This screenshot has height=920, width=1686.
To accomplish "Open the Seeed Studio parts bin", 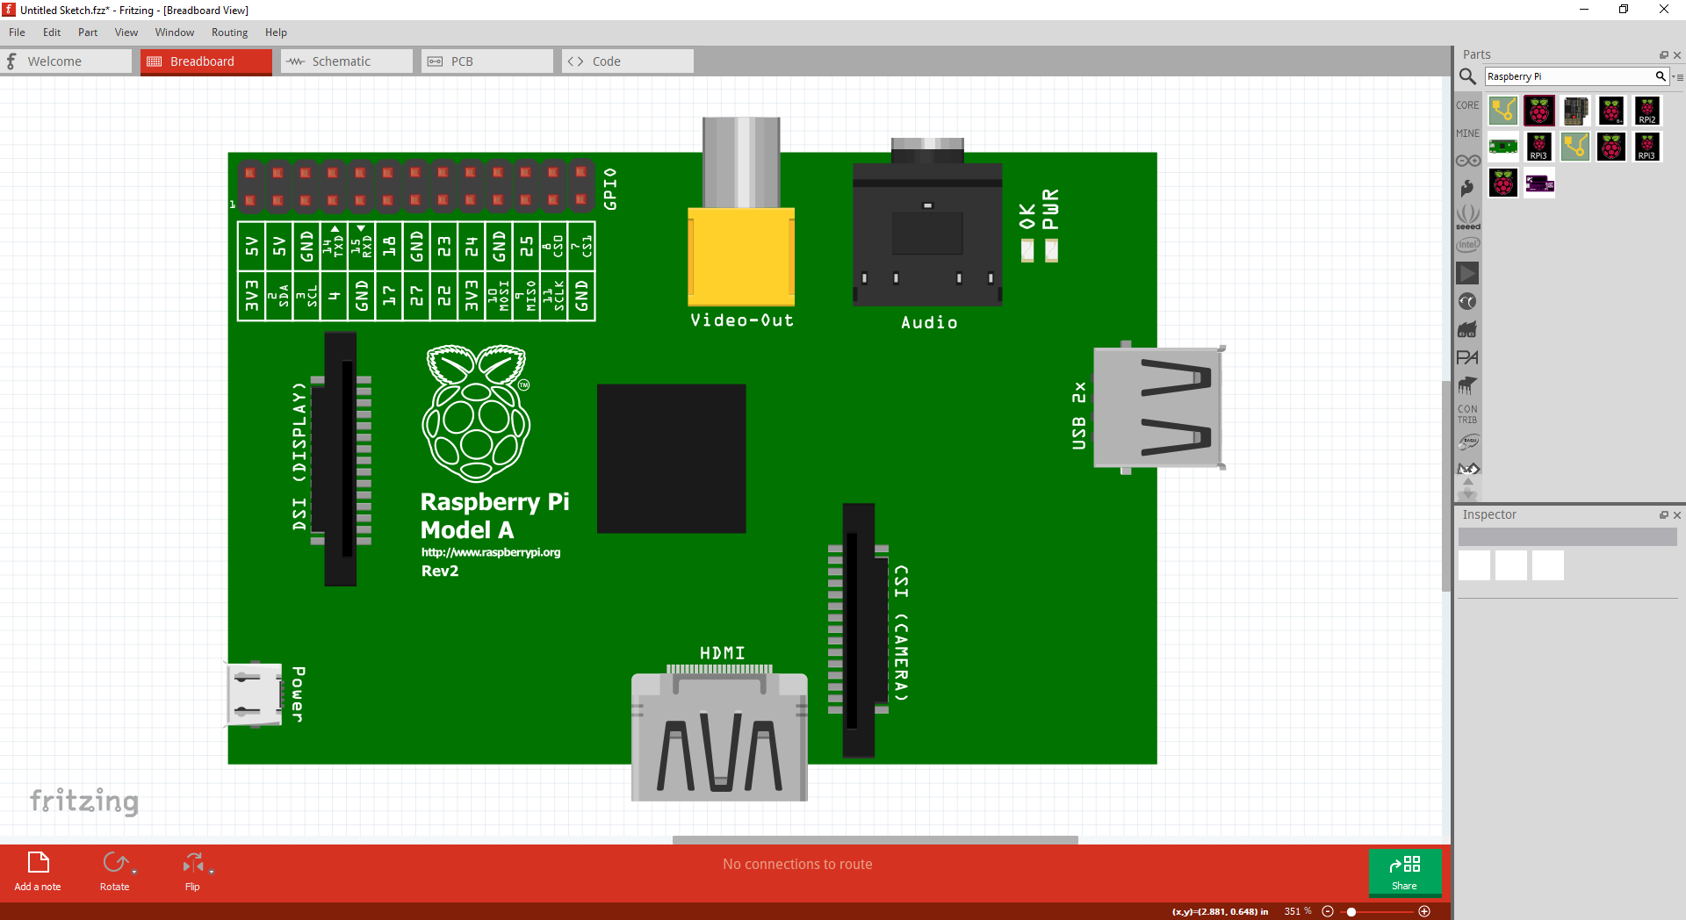I will coord(1467,216).
